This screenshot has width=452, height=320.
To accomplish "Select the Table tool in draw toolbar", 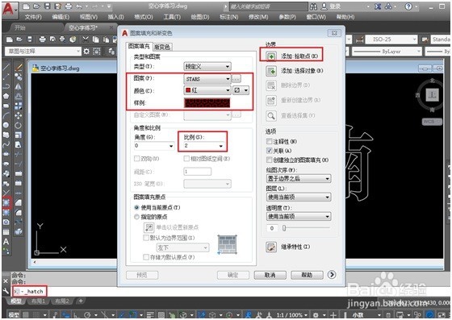I will pos(6,232).
